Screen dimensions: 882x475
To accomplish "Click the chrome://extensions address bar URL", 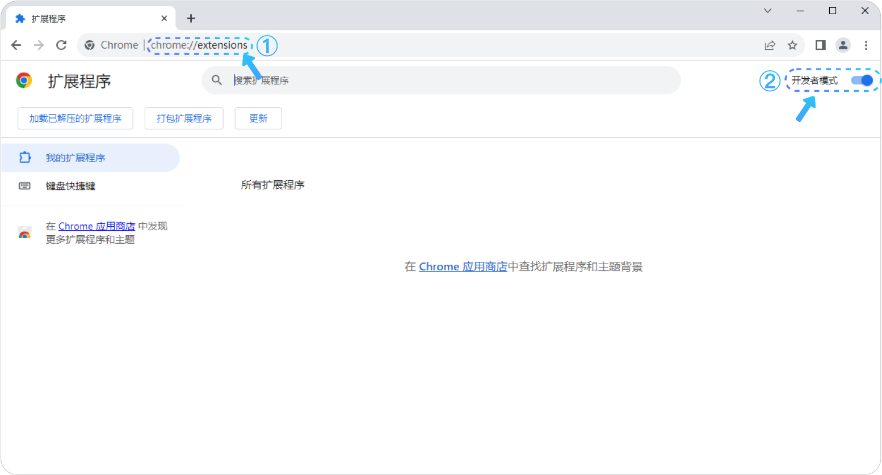I will click(199, 45).
